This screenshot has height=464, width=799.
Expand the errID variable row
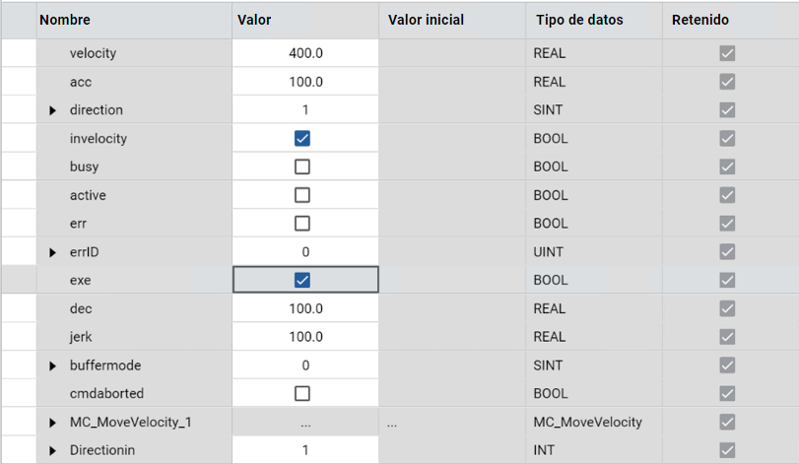point(53,252)
